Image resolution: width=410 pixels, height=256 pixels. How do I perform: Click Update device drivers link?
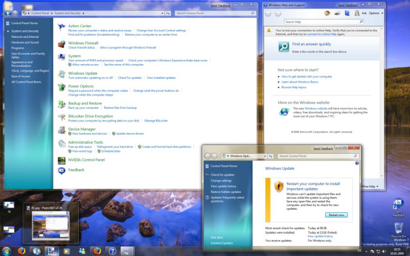[130, 133]
